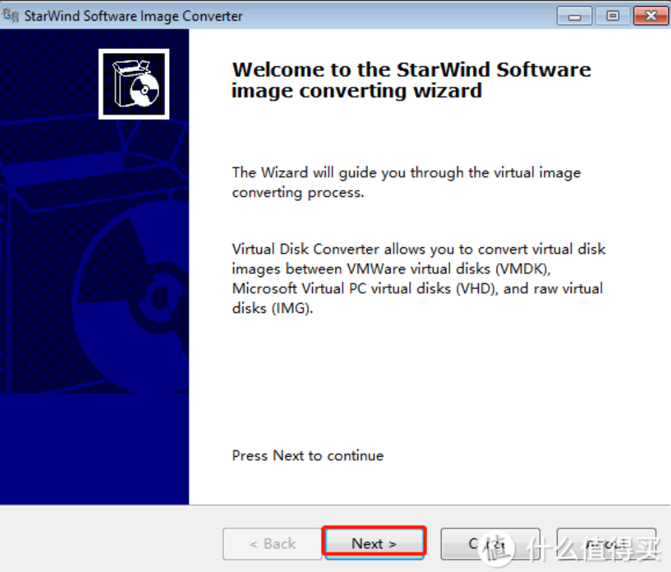
Task: Click the "StarWind Software Image Converter" window title
Action: [133, 16]
